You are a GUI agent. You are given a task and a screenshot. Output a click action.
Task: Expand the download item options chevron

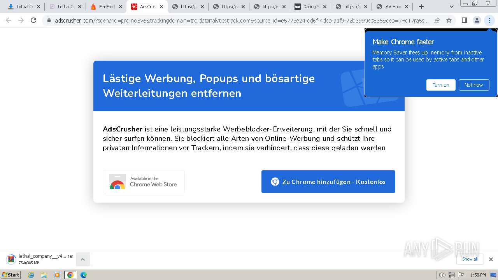83,259
